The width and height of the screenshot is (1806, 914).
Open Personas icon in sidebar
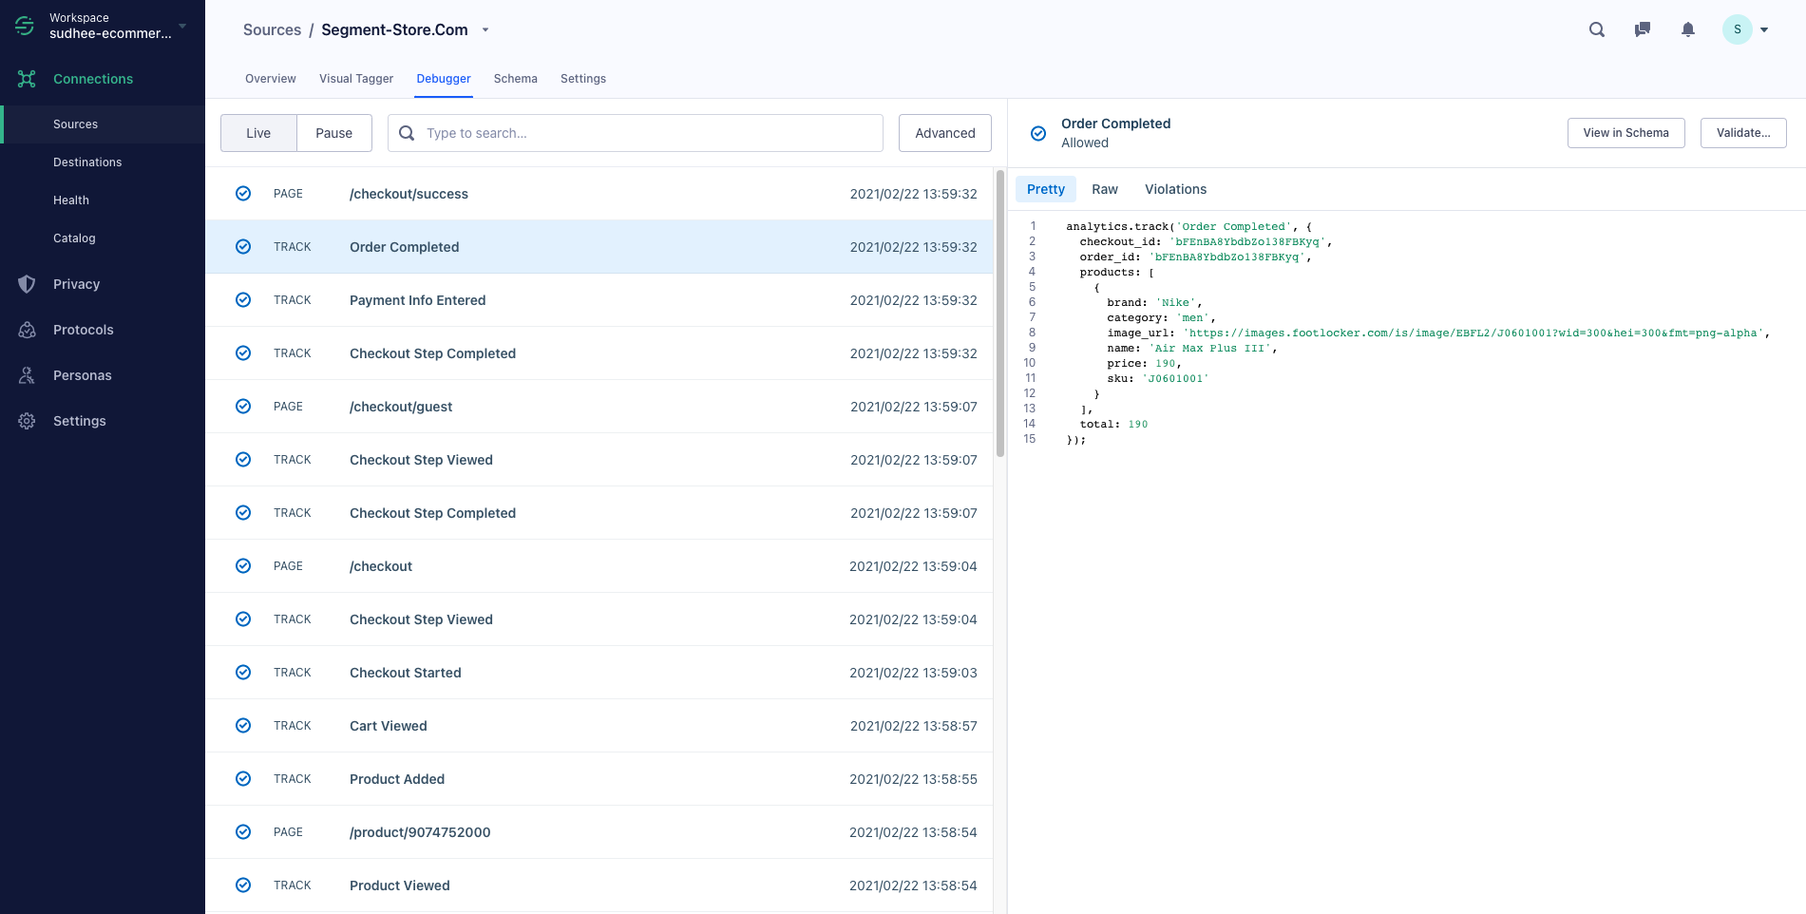pos(27,375)
